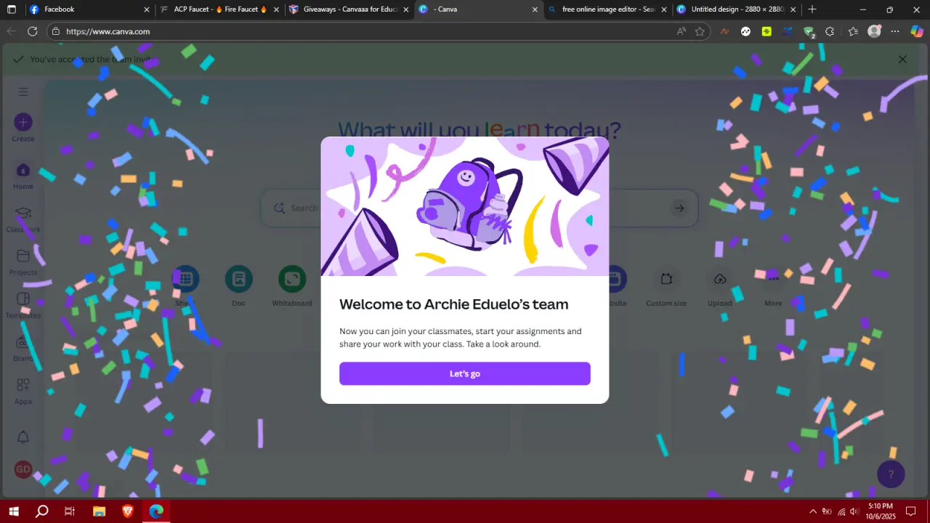930x523 pixels.
Task: Add this page to favorites star
Action: click(700, 31)
